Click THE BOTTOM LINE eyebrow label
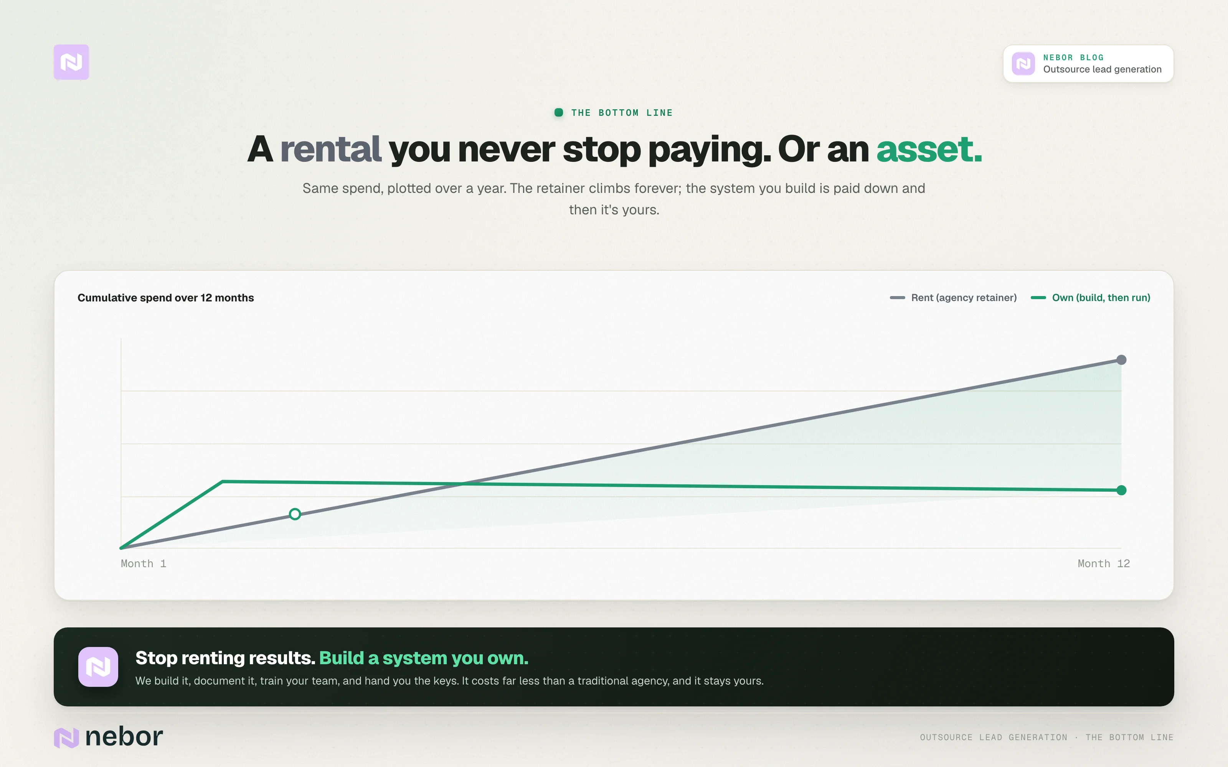Screen dimensions: 1228x767 click(622, 113)
